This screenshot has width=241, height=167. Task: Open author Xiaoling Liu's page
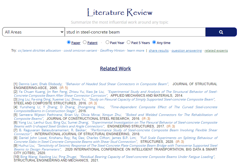48,157
